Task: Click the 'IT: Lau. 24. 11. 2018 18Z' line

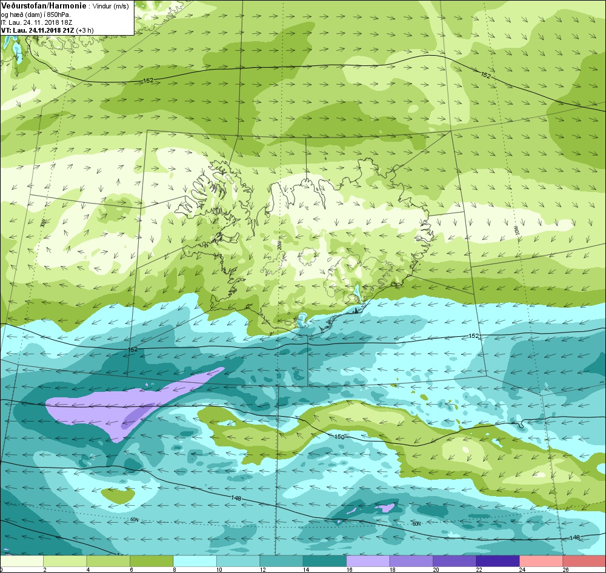Action: pyautogui.click(x=37, y=22)
